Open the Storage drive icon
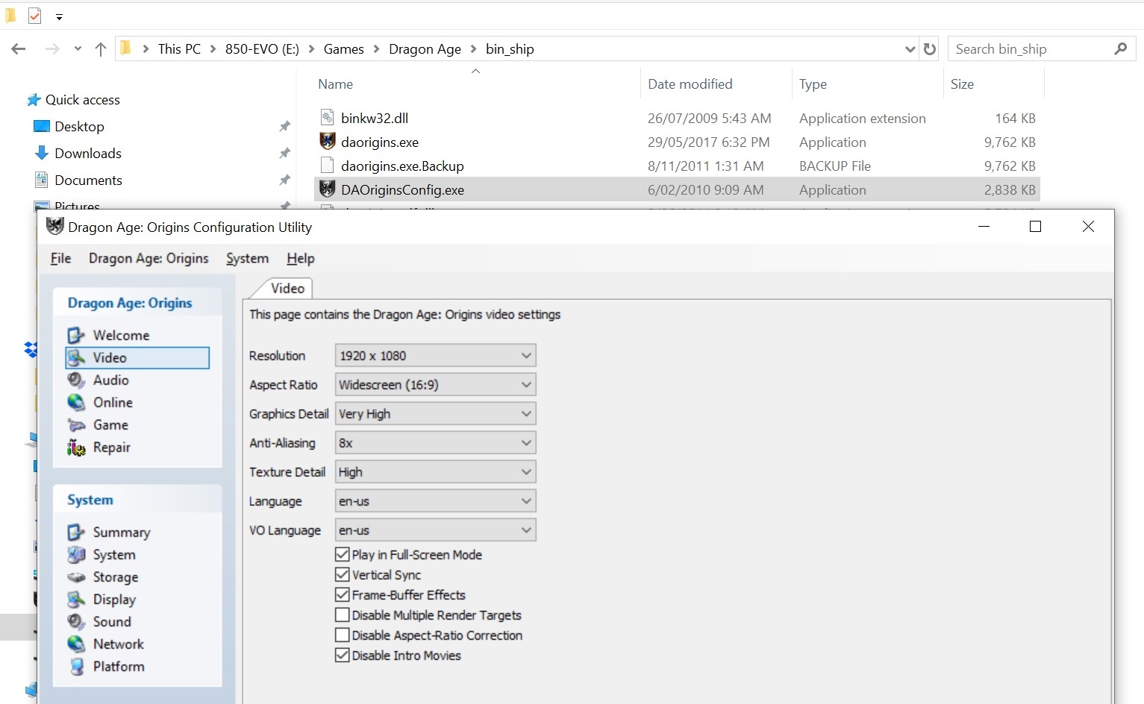The width and height of the screenshot is (1144, 704). (76, 577)
